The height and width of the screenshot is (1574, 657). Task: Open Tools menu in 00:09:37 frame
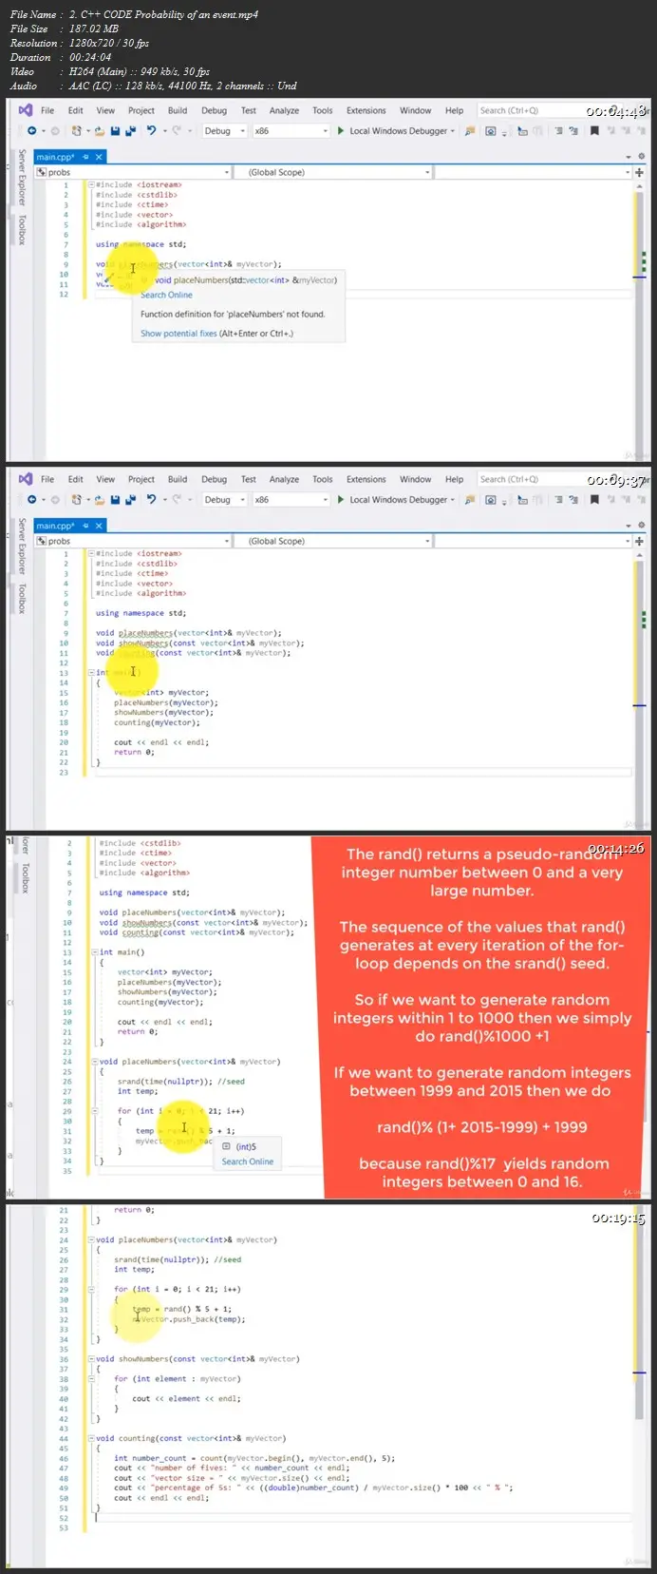(323, 479)
